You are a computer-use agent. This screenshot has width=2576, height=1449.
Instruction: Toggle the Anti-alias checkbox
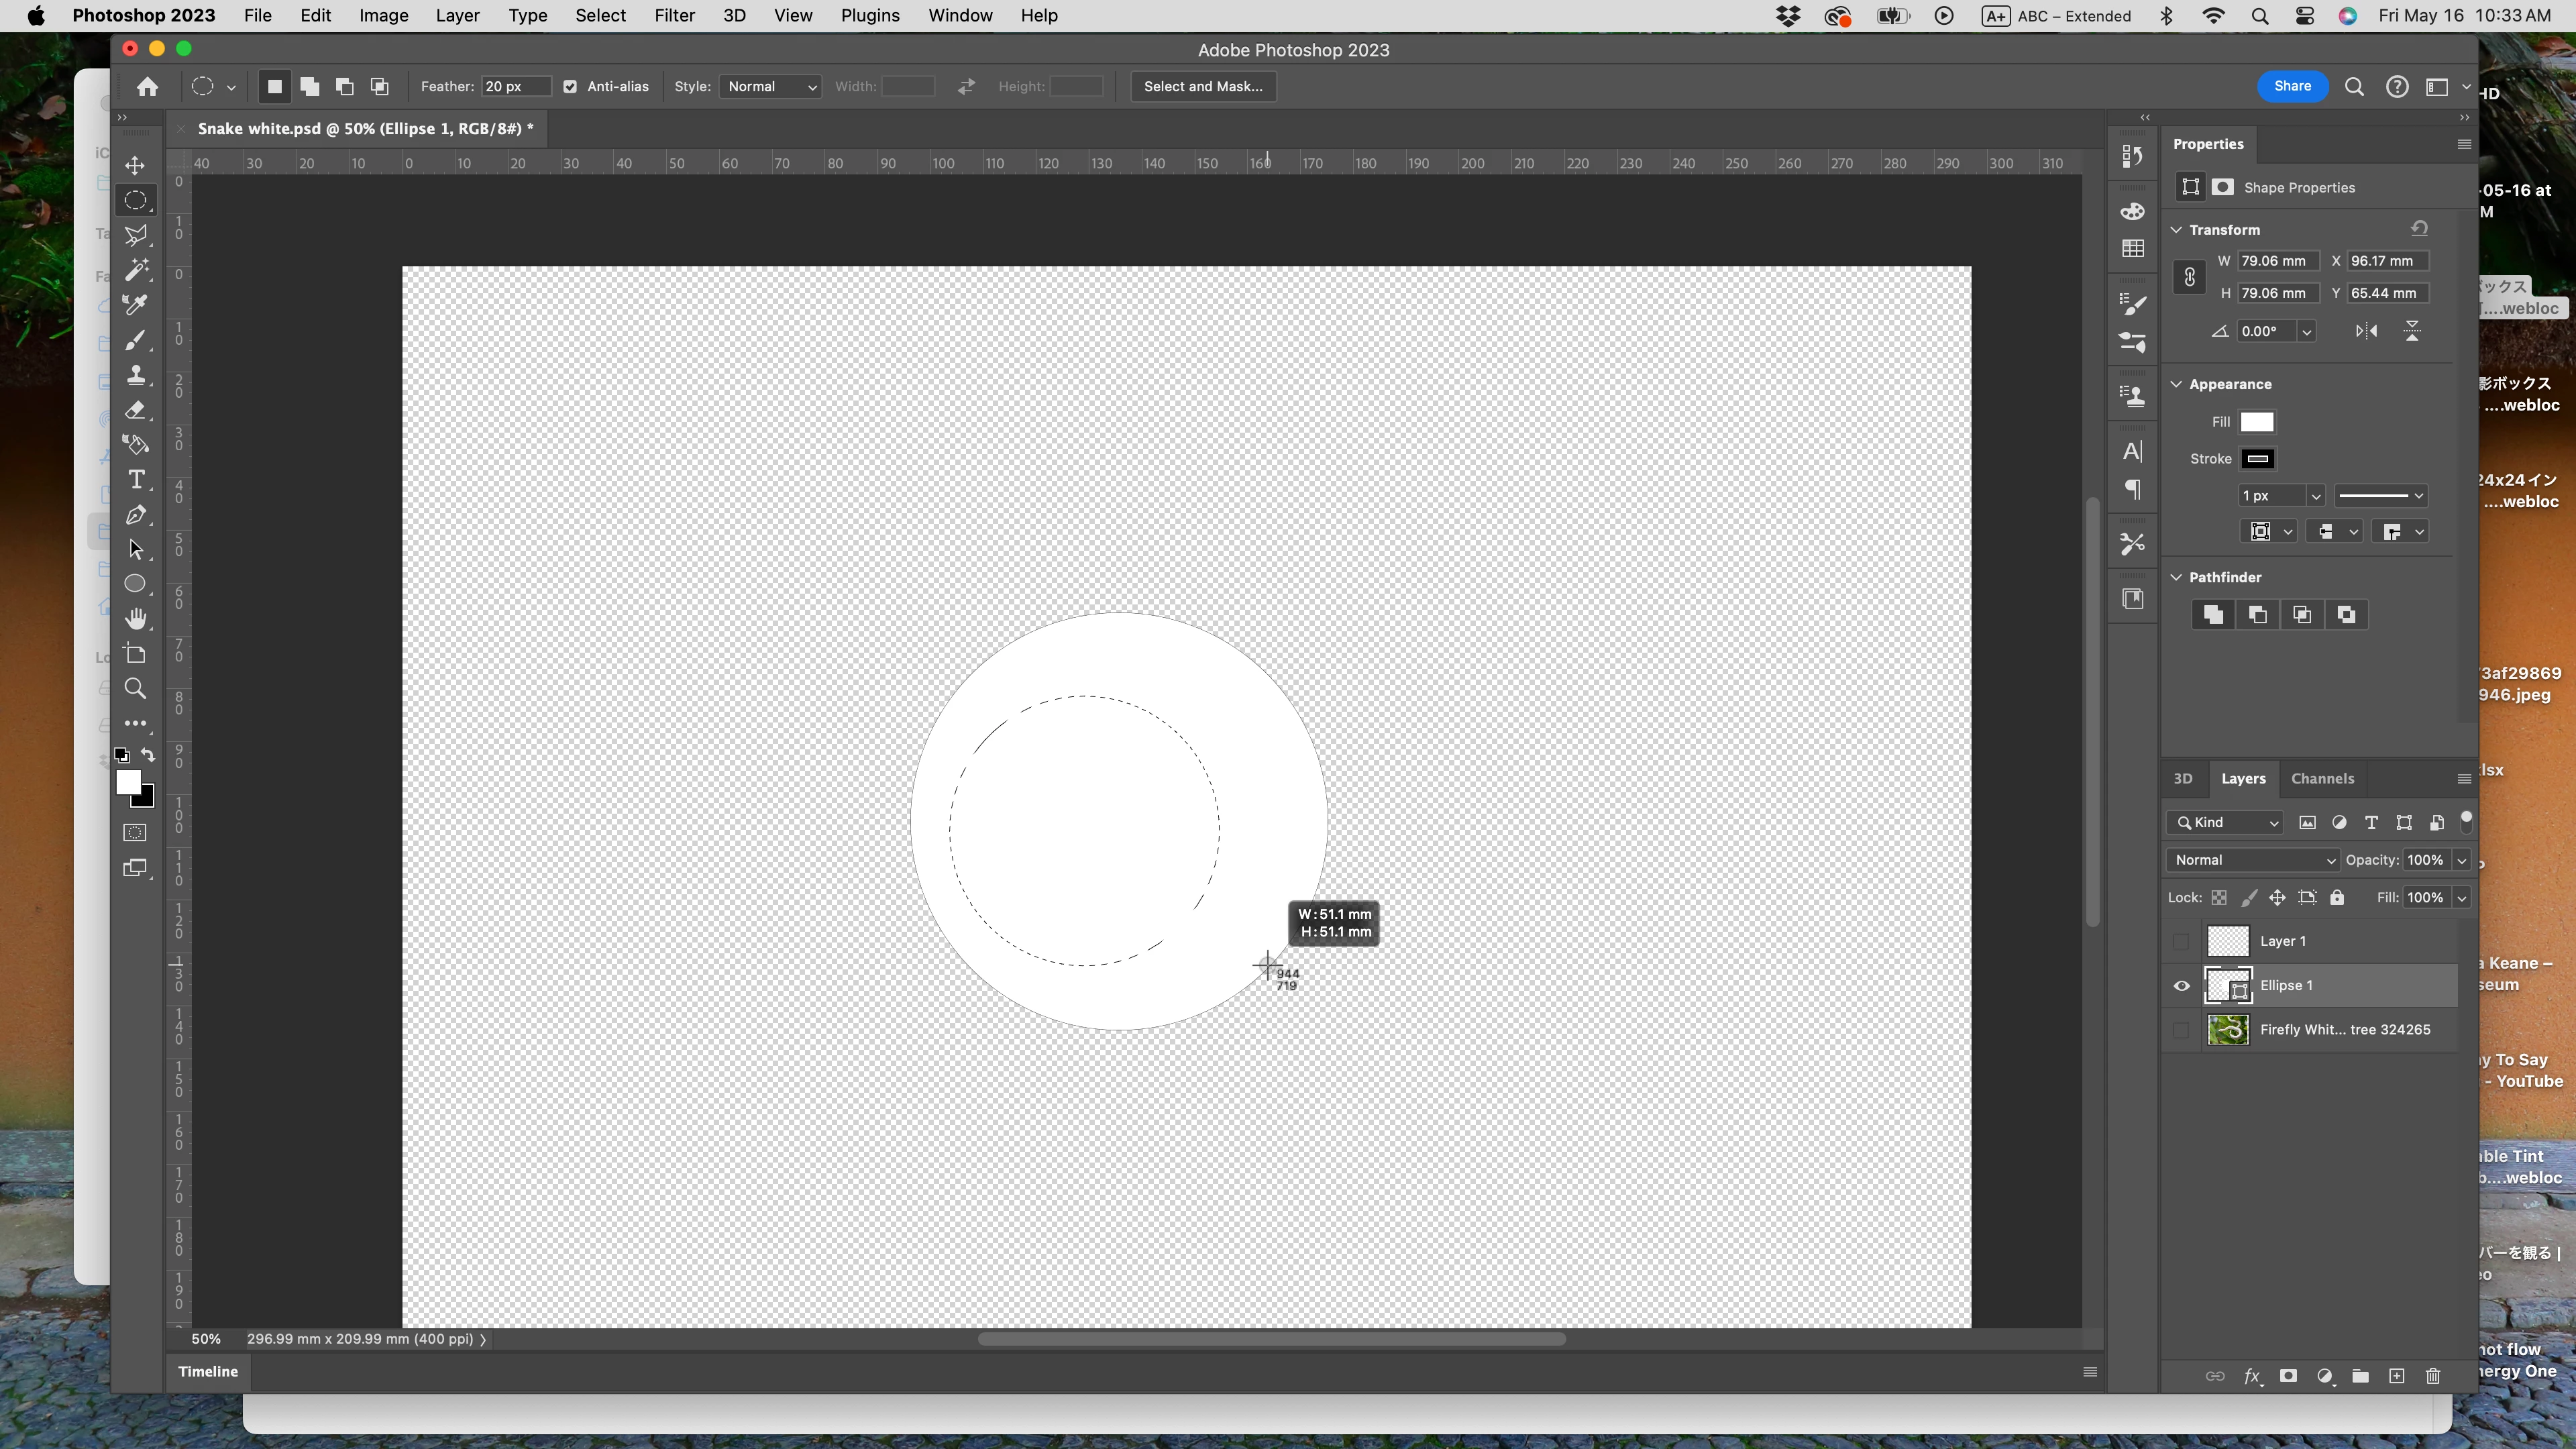[x=570, y=87]
